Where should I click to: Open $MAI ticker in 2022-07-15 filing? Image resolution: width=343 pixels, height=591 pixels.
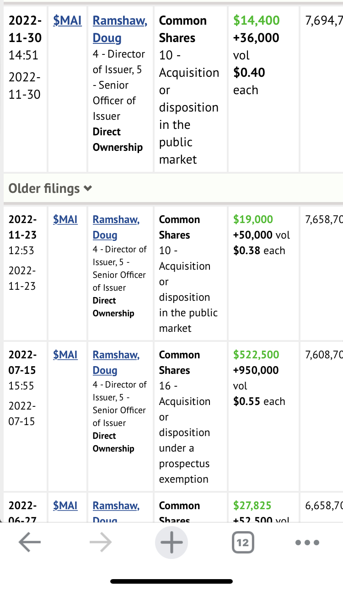[x=65, y=355]
